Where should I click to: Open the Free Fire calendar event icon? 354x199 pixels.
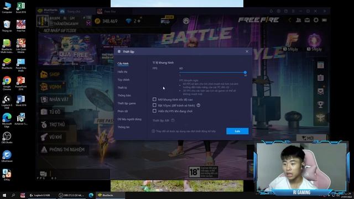(320, 65)
